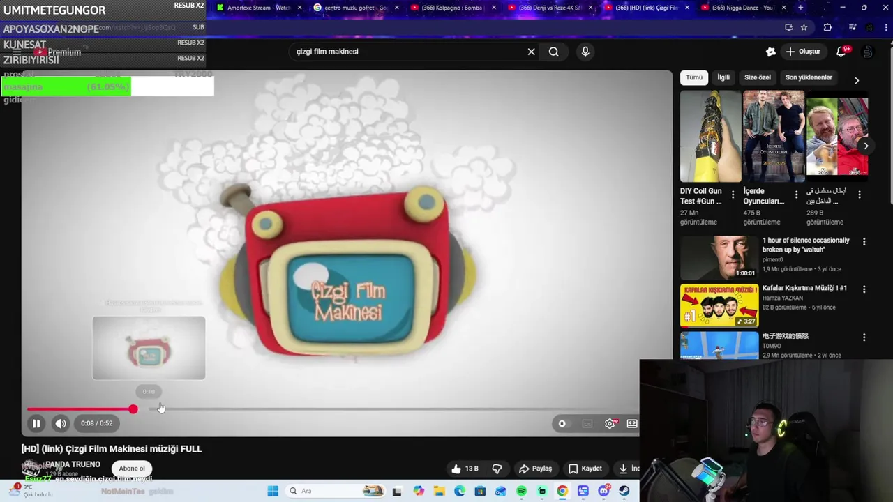This screenshot has height=502, width=893.
Task: Open the notifications bell
Action: pos(841,52)
